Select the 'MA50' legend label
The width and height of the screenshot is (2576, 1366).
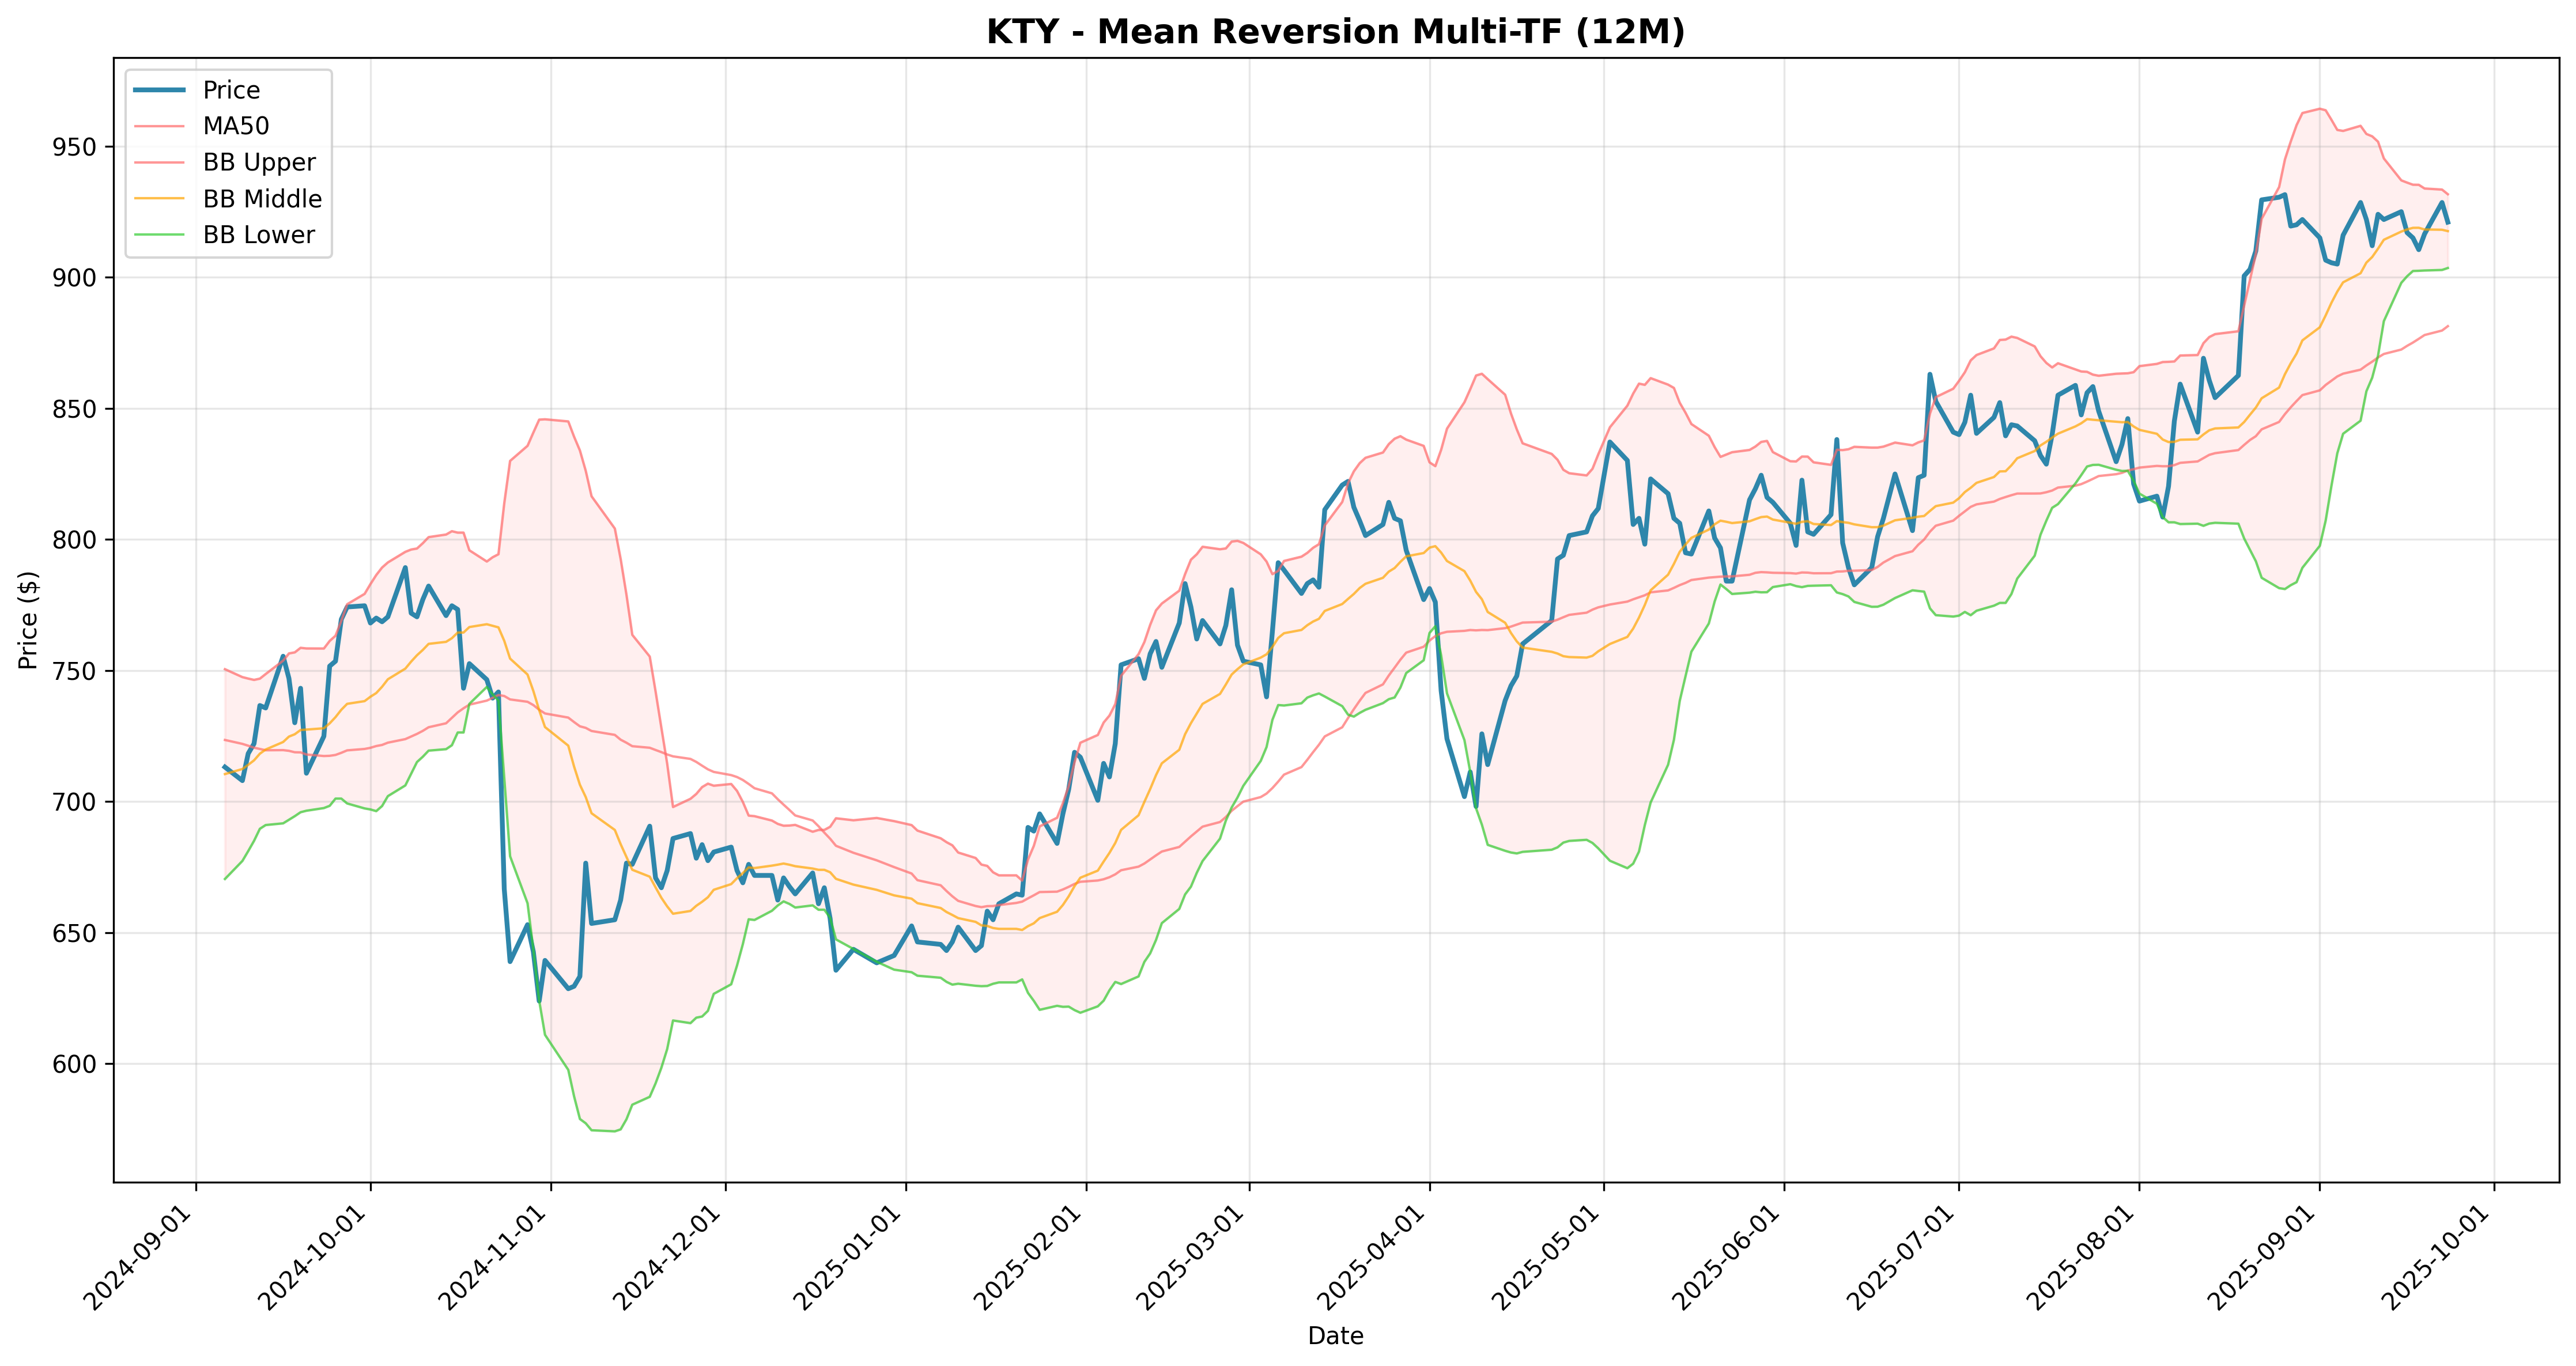(x=236, y=126)
